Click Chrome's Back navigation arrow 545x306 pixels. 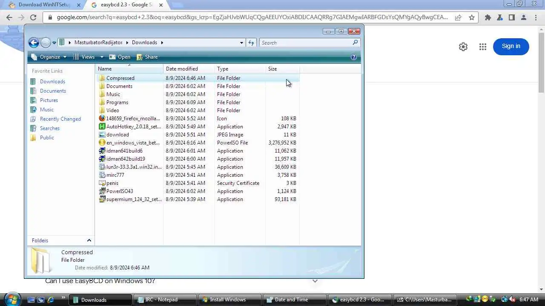pos(9,17)
